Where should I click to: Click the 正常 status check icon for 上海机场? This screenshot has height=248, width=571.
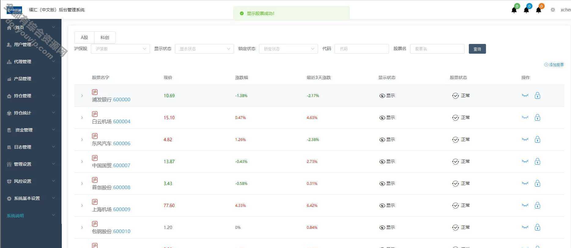tap(455, 206)
